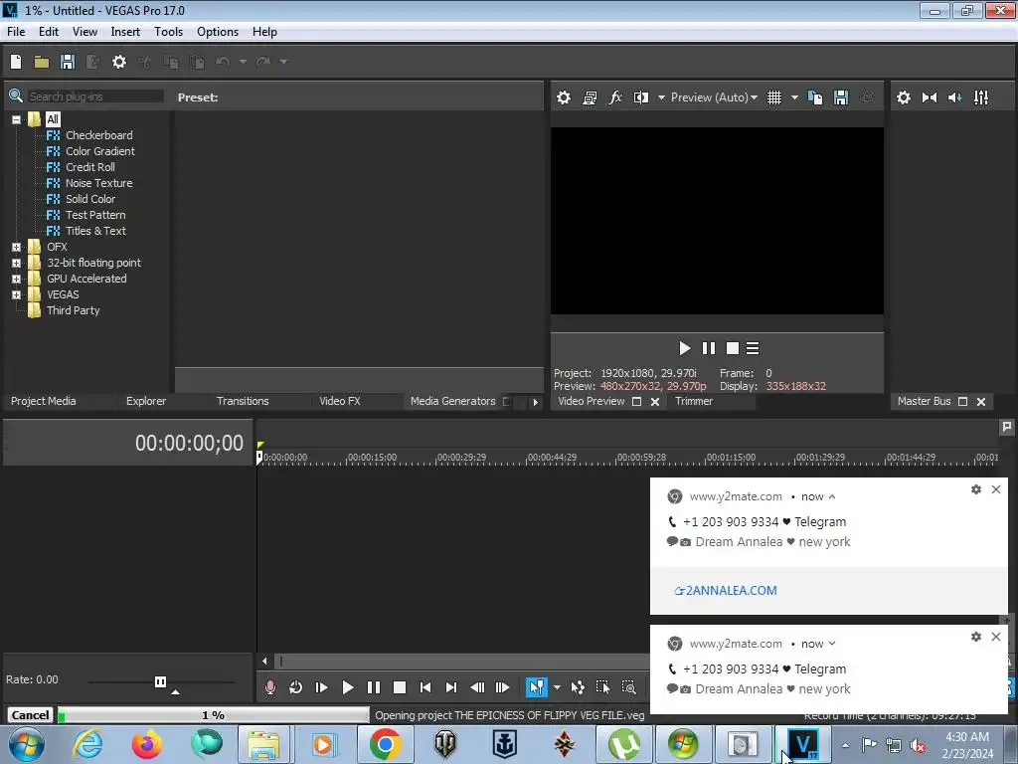Open overlays dropdown arrow next to grid
This screenshot has height=764, width=1018.
tap(794, 97)
